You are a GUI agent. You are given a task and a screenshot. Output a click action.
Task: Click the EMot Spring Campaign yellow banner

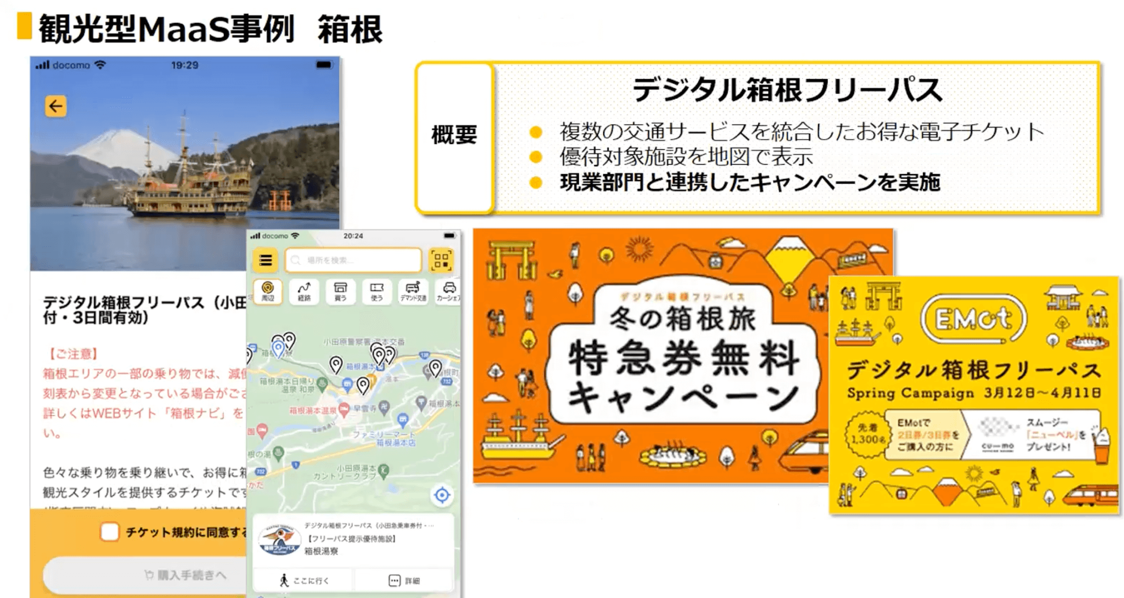974,395
